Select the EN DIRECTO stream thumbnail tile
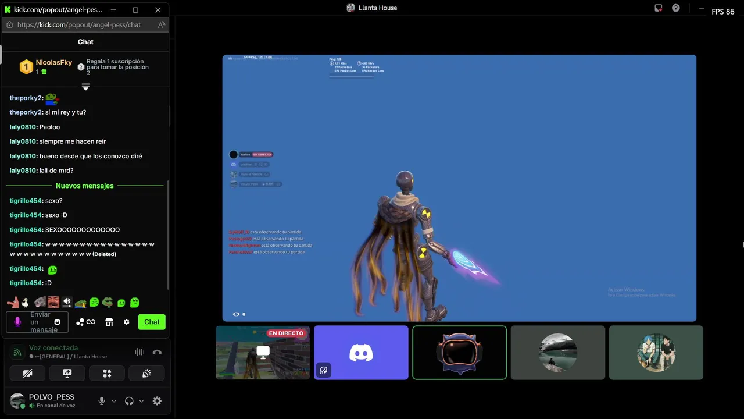This screenshot has width=744, height=419. coord(263,353)
